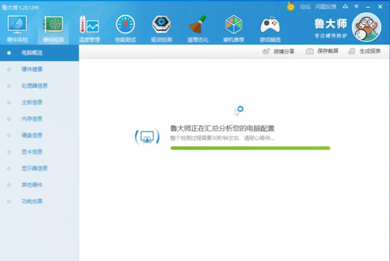
Task: Click the skin/shirt icon in title bar
Action: (x=345, y=6)
